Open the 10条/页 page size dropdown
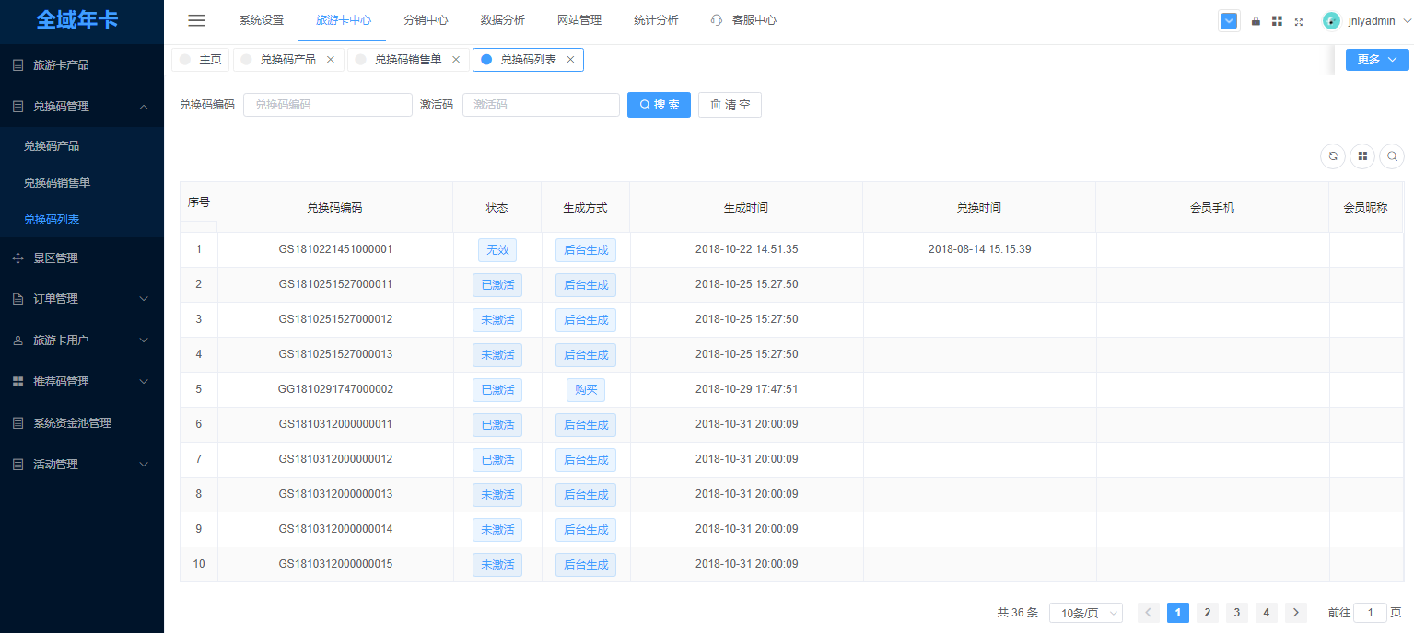The width and height of the screenshot is (1414, 633). pos(1085,613)
